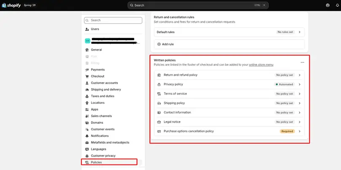Screen dimensions: 341x170
Task: Click the Checkout cart icon
Action: [87, 76]
